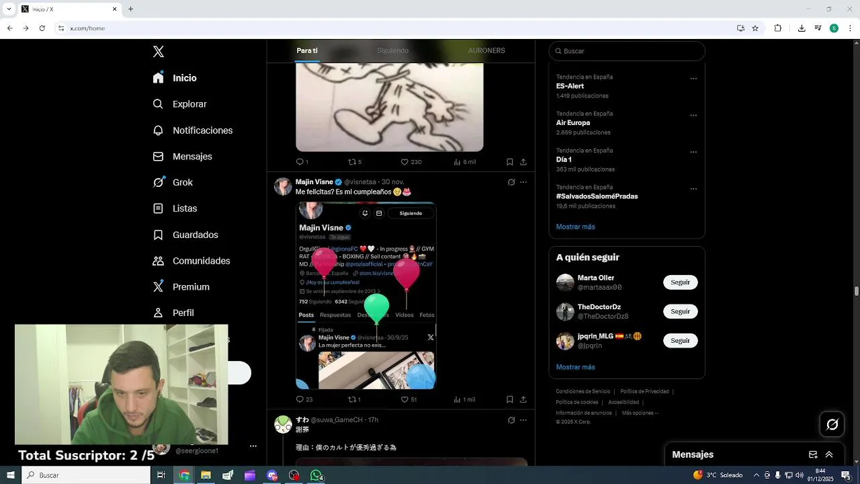Compose a new message in Mensajes drawer

[x=813, y=454]
